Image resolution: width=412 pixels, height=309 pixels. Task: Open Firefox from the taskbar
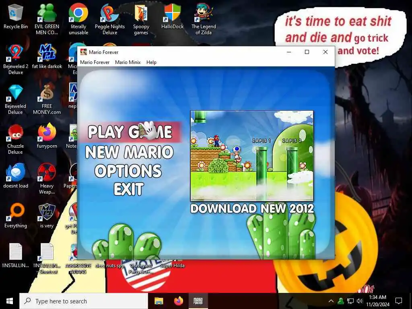(179, 301)
